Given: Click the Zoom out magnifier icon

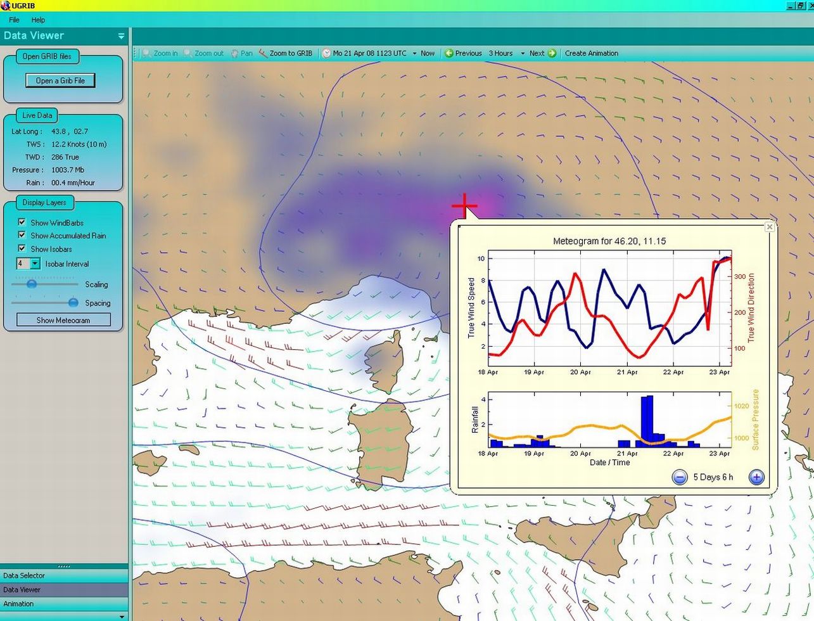Looking at the screenshot, I should tap(188, 53).
